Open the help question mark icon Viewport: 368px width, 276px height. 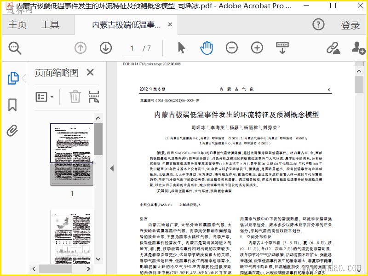click(318, 24)
